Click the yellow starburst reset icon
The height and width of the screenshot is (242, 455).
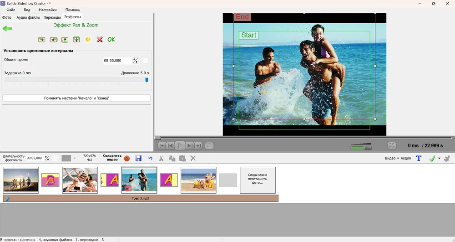point(88,40)
